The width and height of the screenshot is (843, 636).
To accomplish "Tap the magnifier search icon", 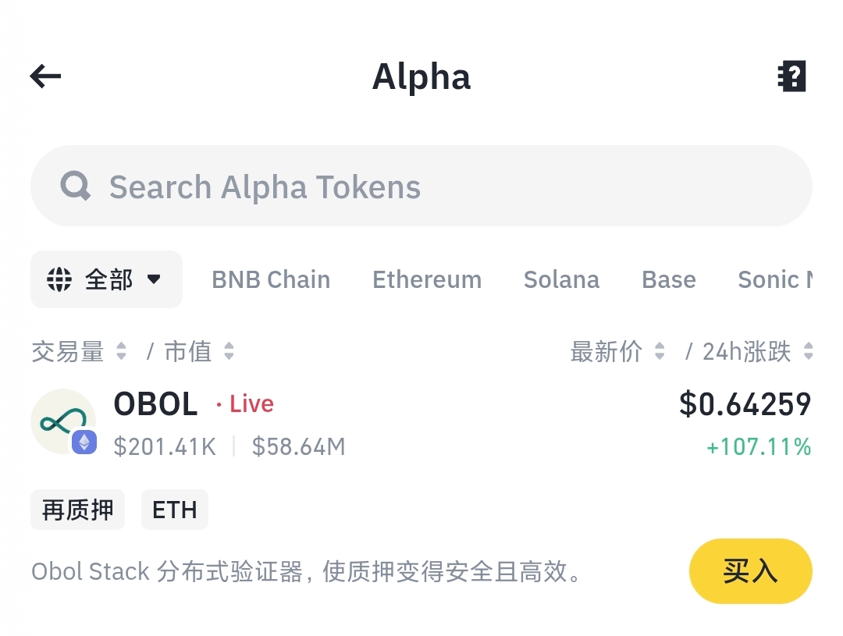I will 75,186.
